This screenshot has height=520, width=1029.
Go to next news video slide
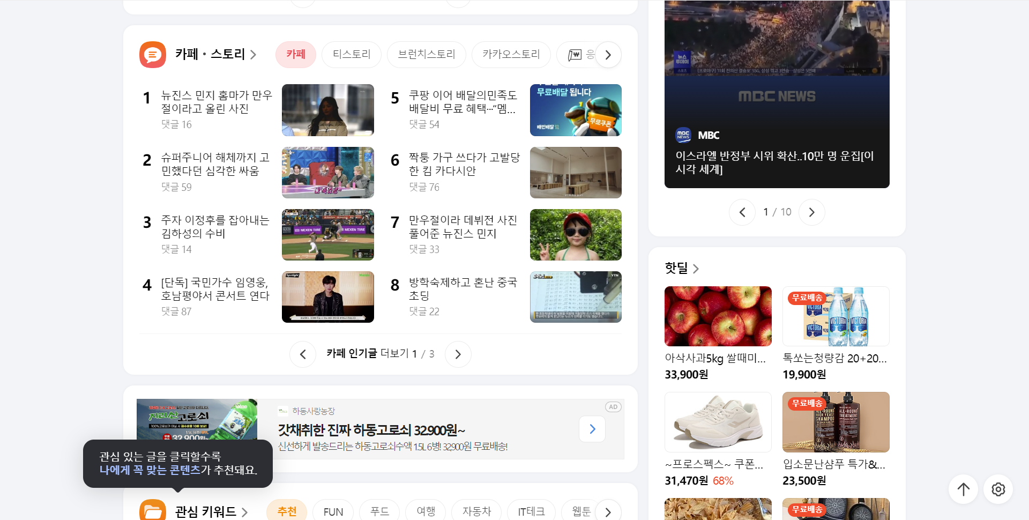tap(812, 212)
